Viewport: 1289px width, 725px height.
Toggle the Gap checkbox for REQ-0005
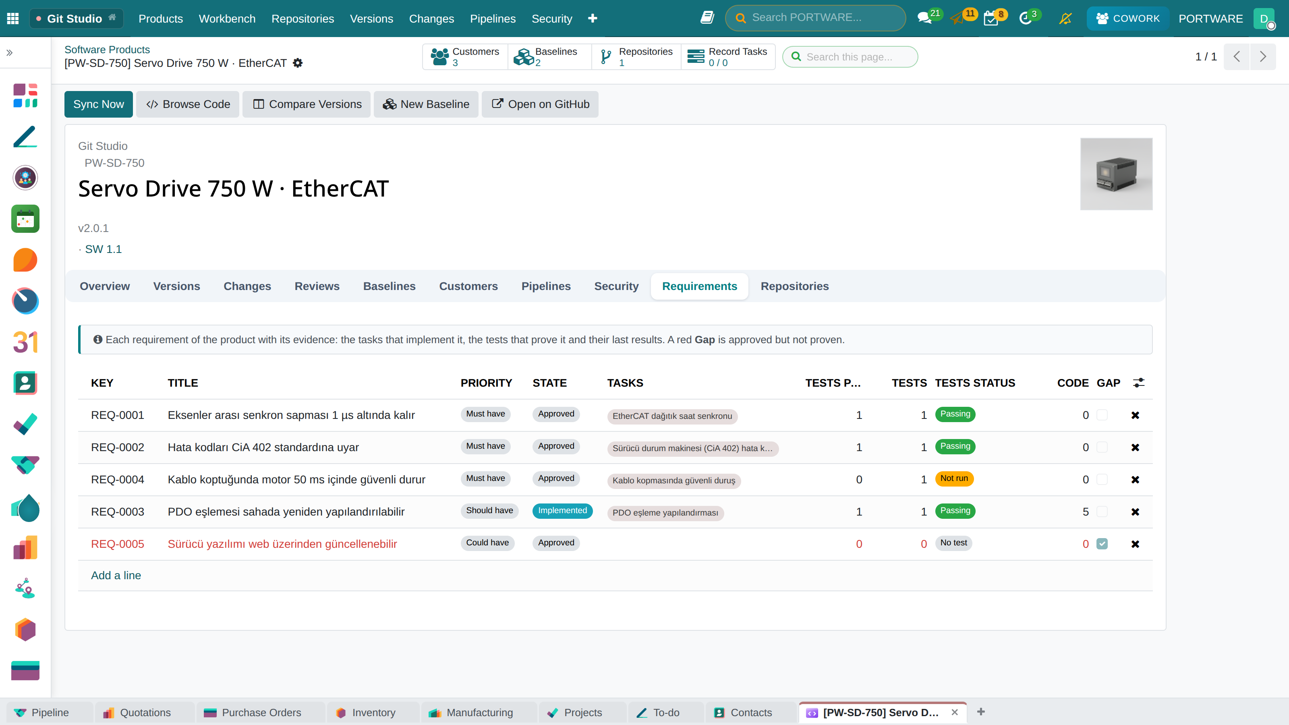coord(1102,544)
